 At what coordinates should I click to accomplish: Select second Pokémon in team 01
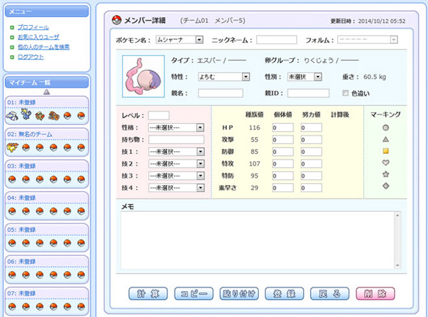coord(26,115)
